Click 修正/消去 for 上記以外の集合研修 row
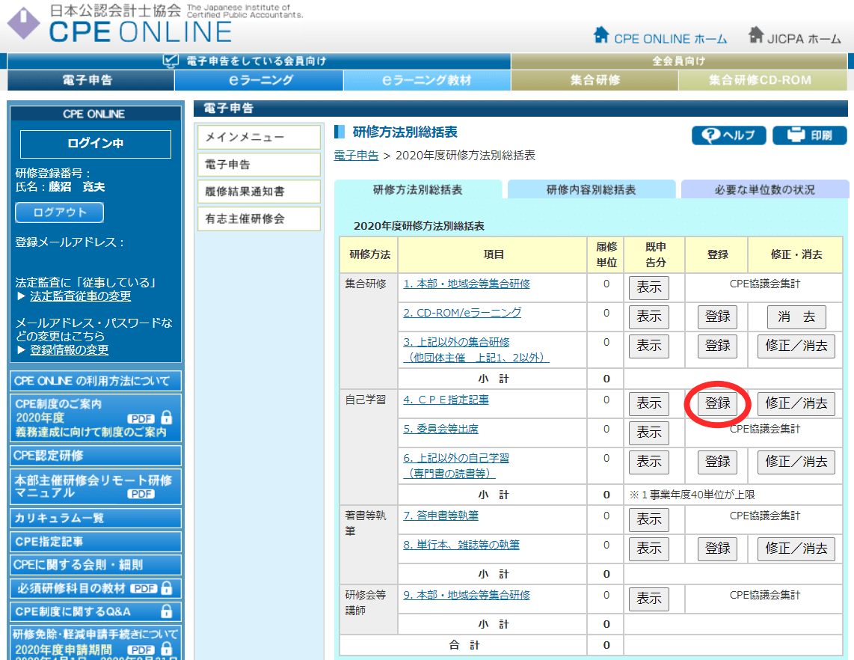Image resolution: width=854 pixels, height=660 pixels. 796,346
